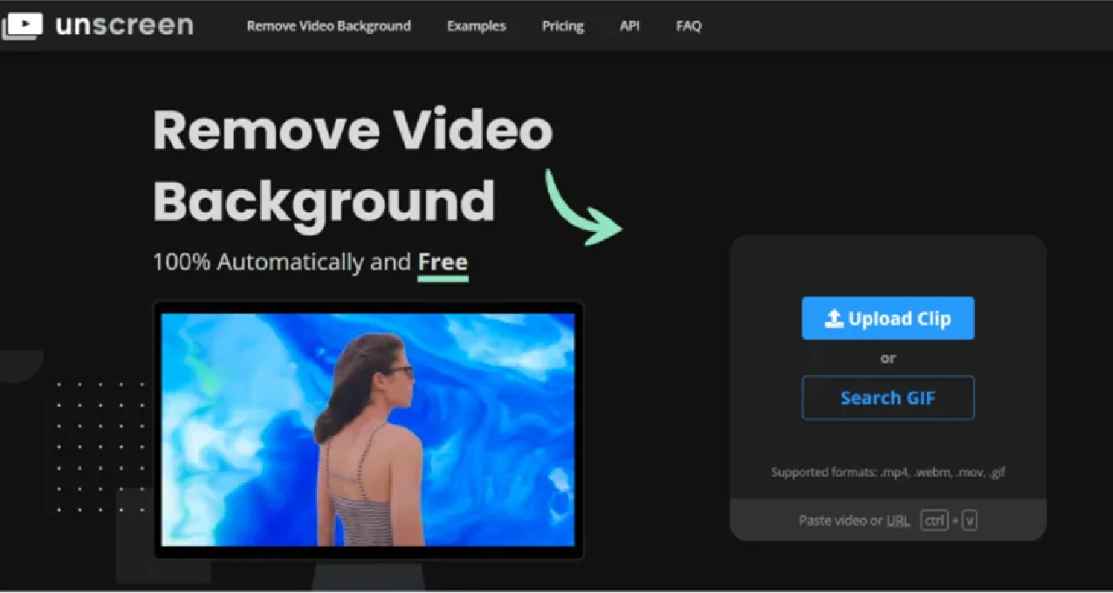Click the underlined Free word

pyautogui.click(x=443, y=262)
